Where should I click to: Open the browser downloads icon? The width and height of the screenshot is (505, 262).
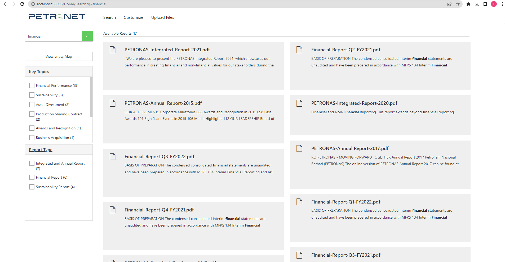pos(477,4)
